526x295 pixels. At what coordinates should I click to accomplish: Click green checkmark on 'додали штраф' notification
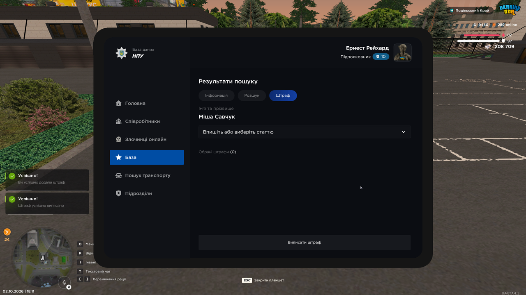pyautogui.click(x=12, y=176)
